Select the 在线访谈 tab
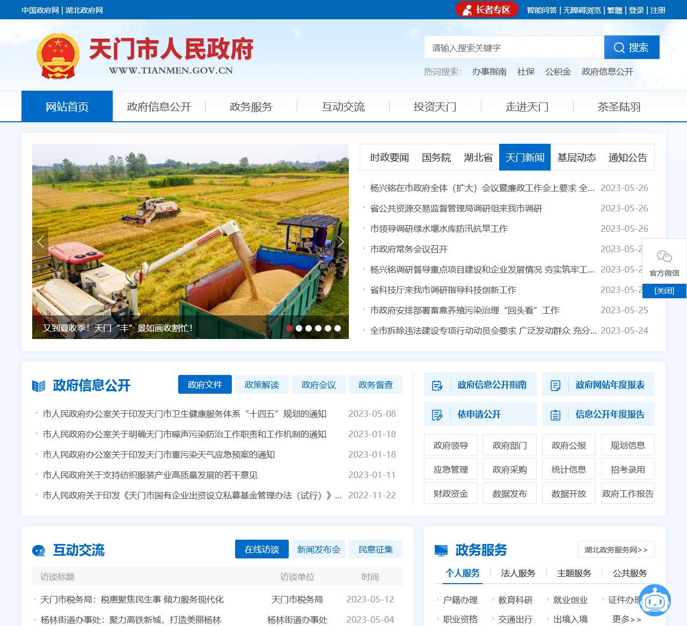 point(261,549)
